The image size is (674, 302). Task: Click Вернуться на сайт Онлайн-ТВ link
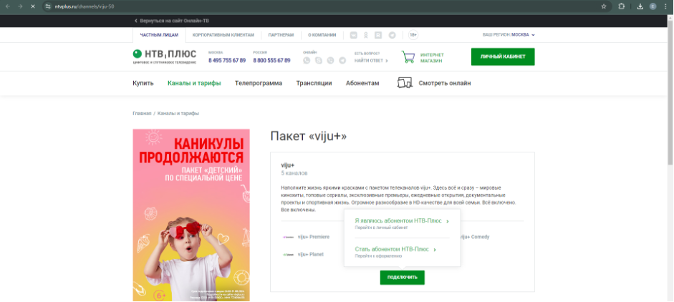pos(172,21)
